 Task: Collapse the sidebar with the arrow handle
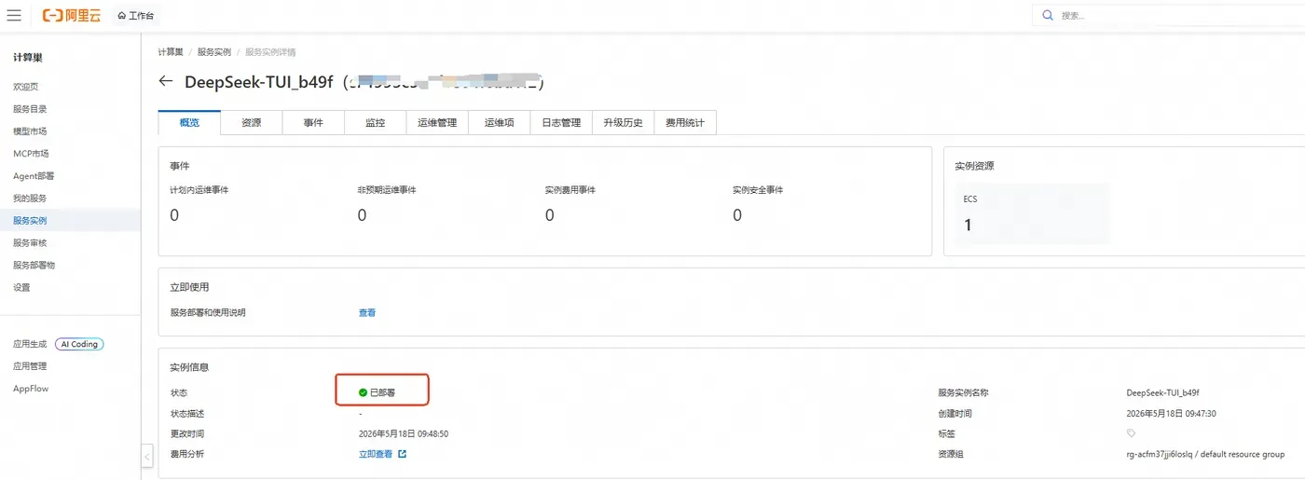(x=147, y=456)
